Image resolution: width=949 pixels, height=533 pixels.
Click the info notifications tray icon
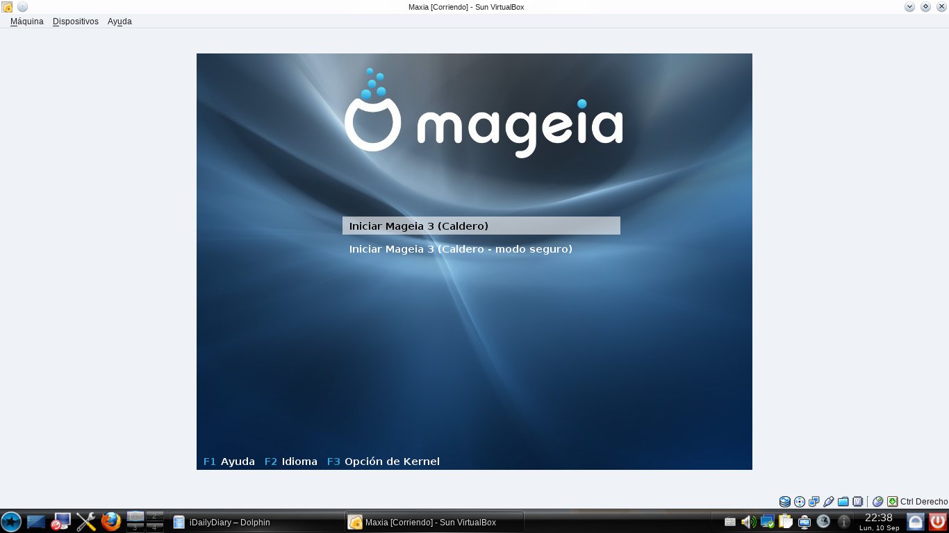[x=844, y=521]
